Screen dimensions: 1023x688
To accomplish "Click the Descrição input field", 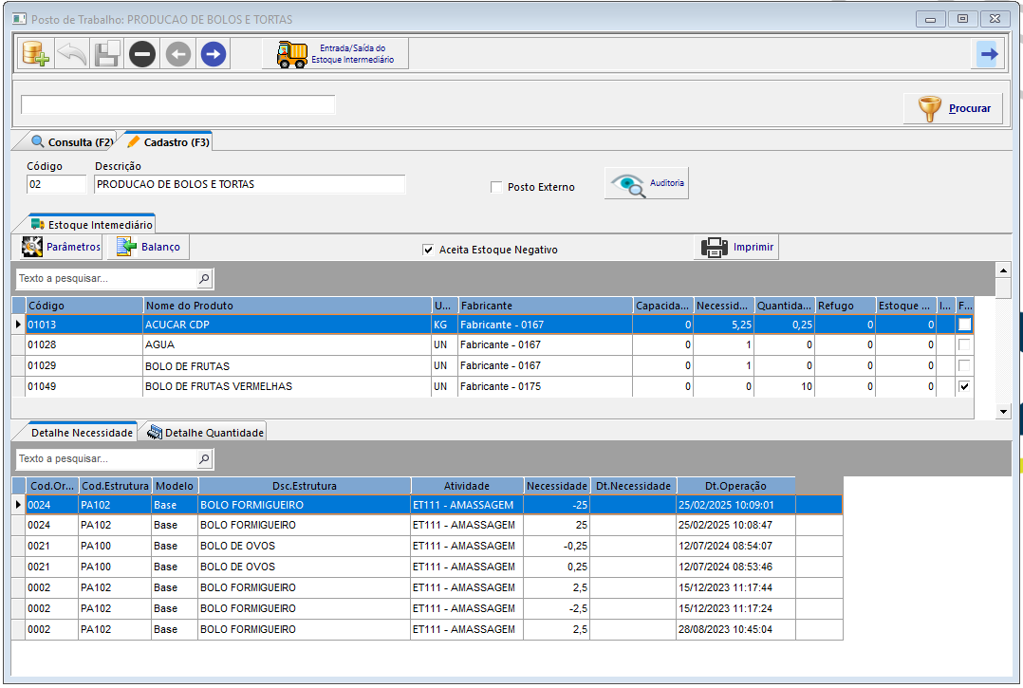I will (250, 184).
